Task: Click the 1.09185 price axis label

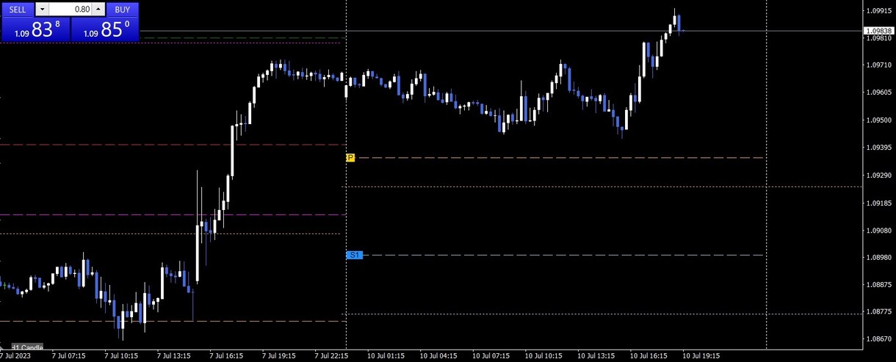Action: coord(878,203)
